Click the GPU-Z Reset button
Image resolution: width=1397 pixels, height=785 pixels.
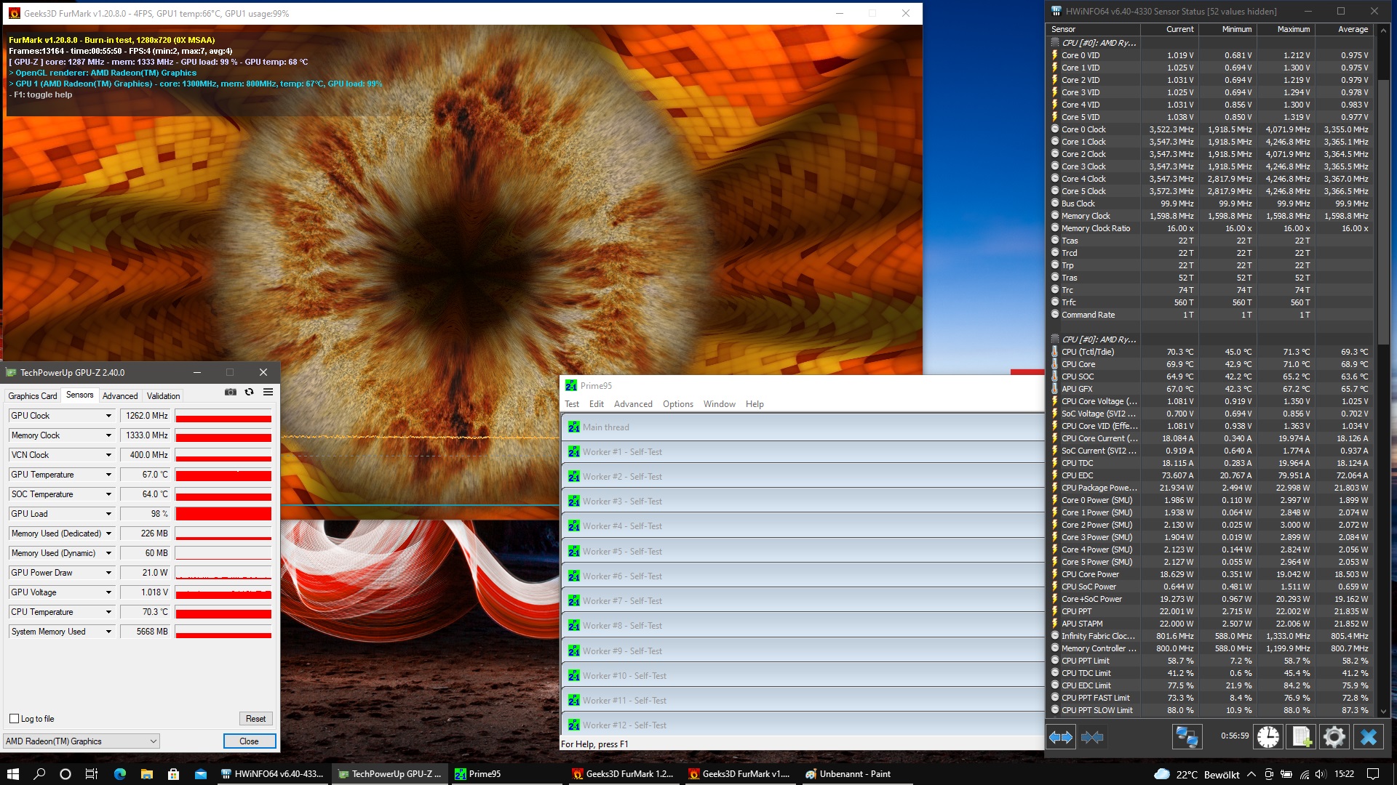255,719
